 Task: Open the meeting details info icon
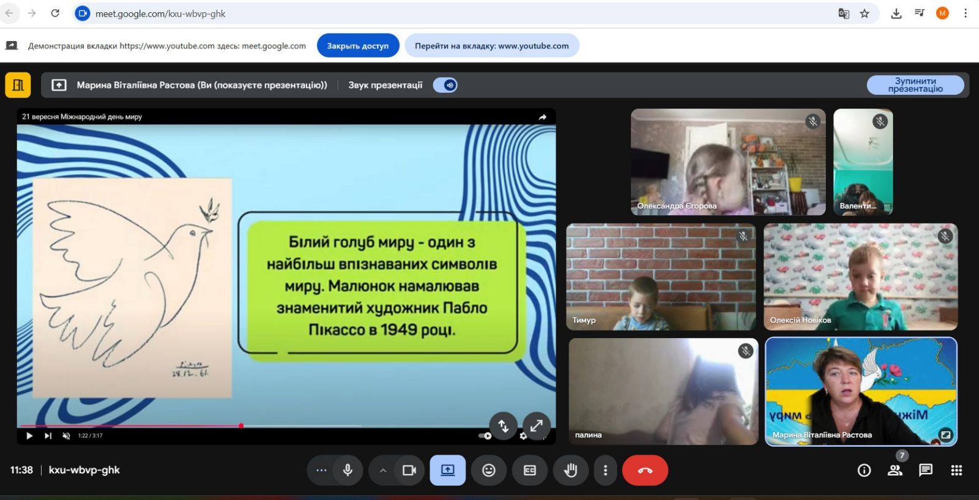coord(864,470)
